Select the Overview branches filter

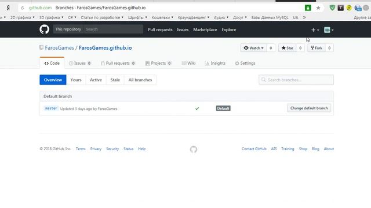click(x=53, y=80)
